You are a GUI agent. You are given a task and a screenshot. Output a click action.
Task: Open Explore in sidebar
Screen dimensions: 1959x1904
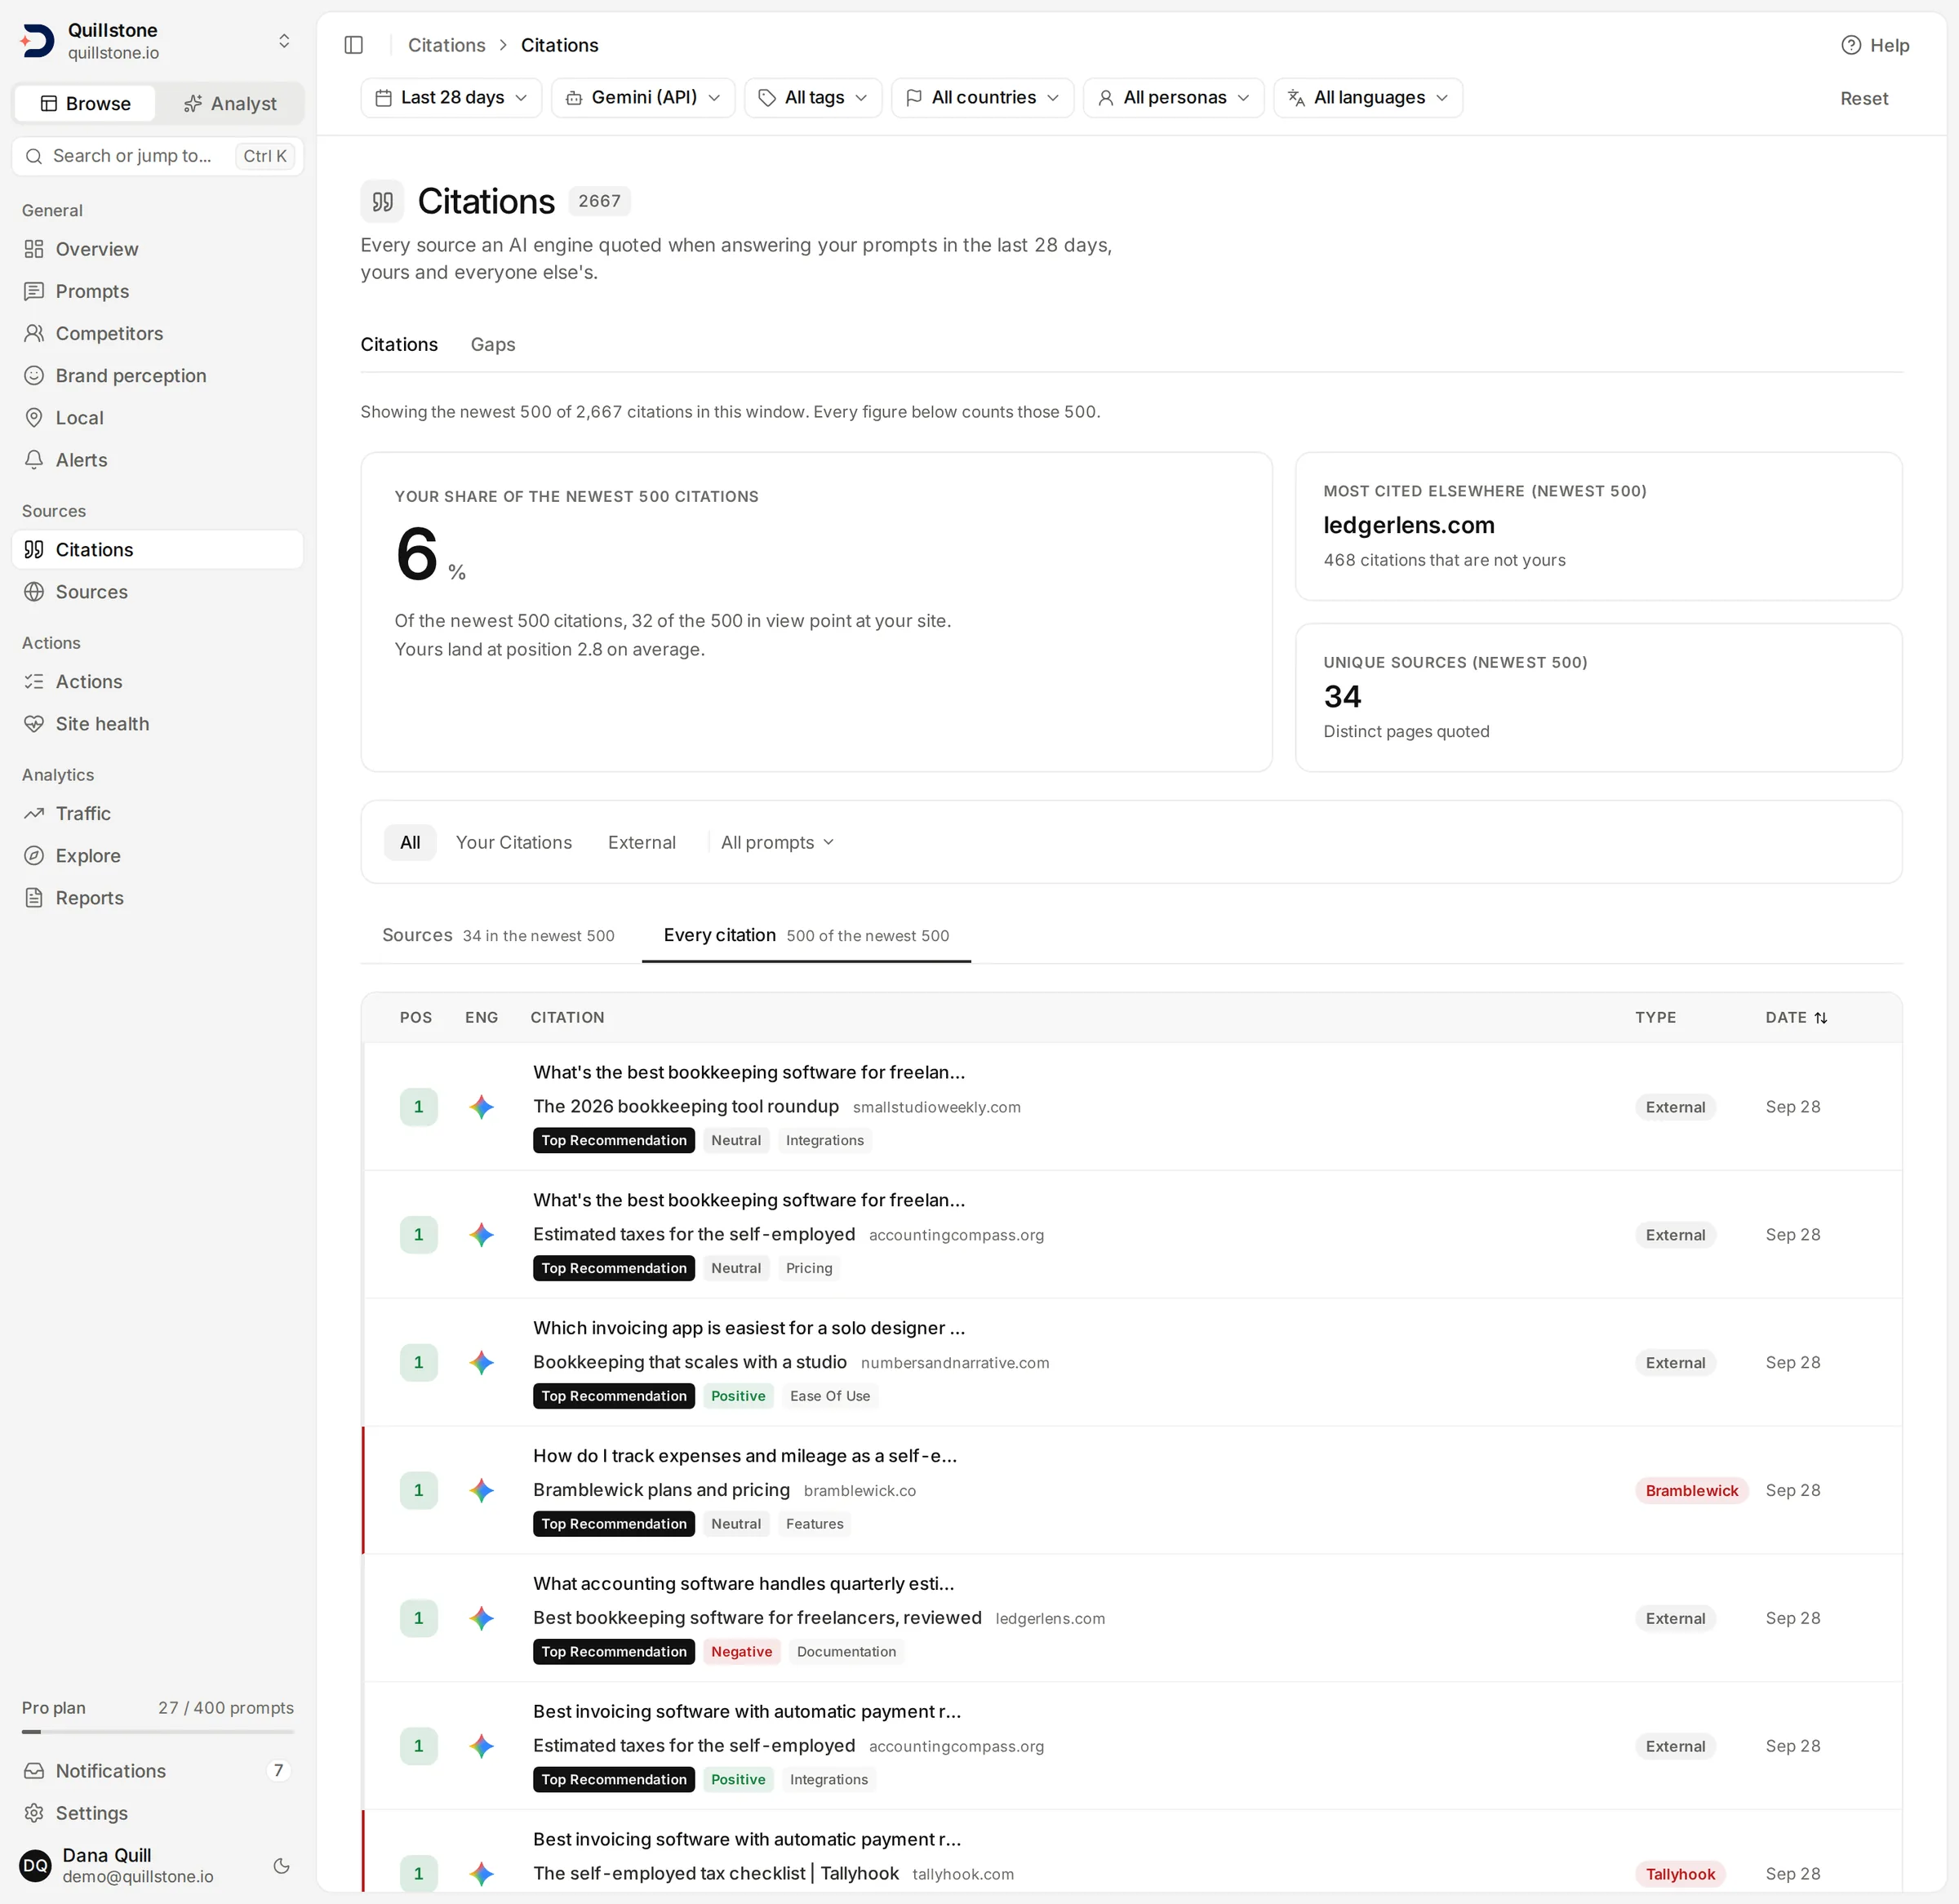157,855
